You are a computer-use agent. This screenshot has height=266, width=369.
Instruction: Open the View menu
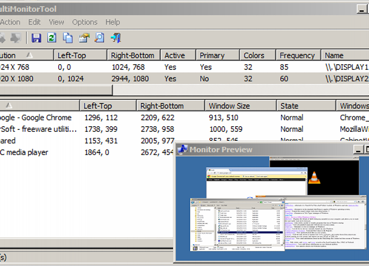click(56, 22)
